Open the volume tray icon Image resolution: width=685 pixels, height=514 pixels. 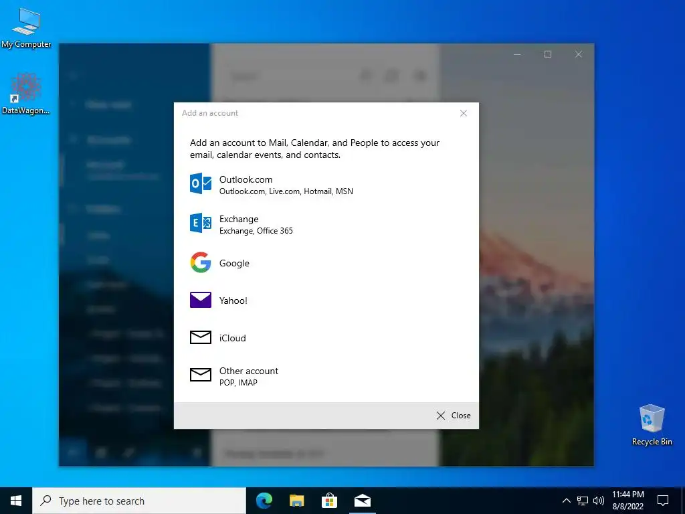point(599,501)
